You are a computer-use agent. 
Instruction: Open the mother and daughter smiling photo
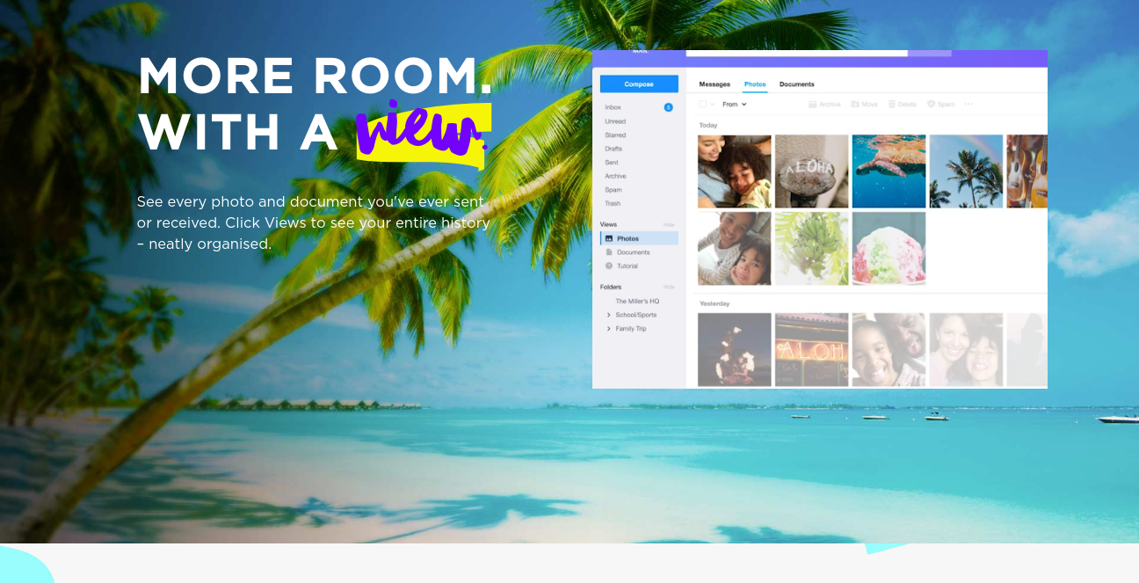[x=966, y=350]
